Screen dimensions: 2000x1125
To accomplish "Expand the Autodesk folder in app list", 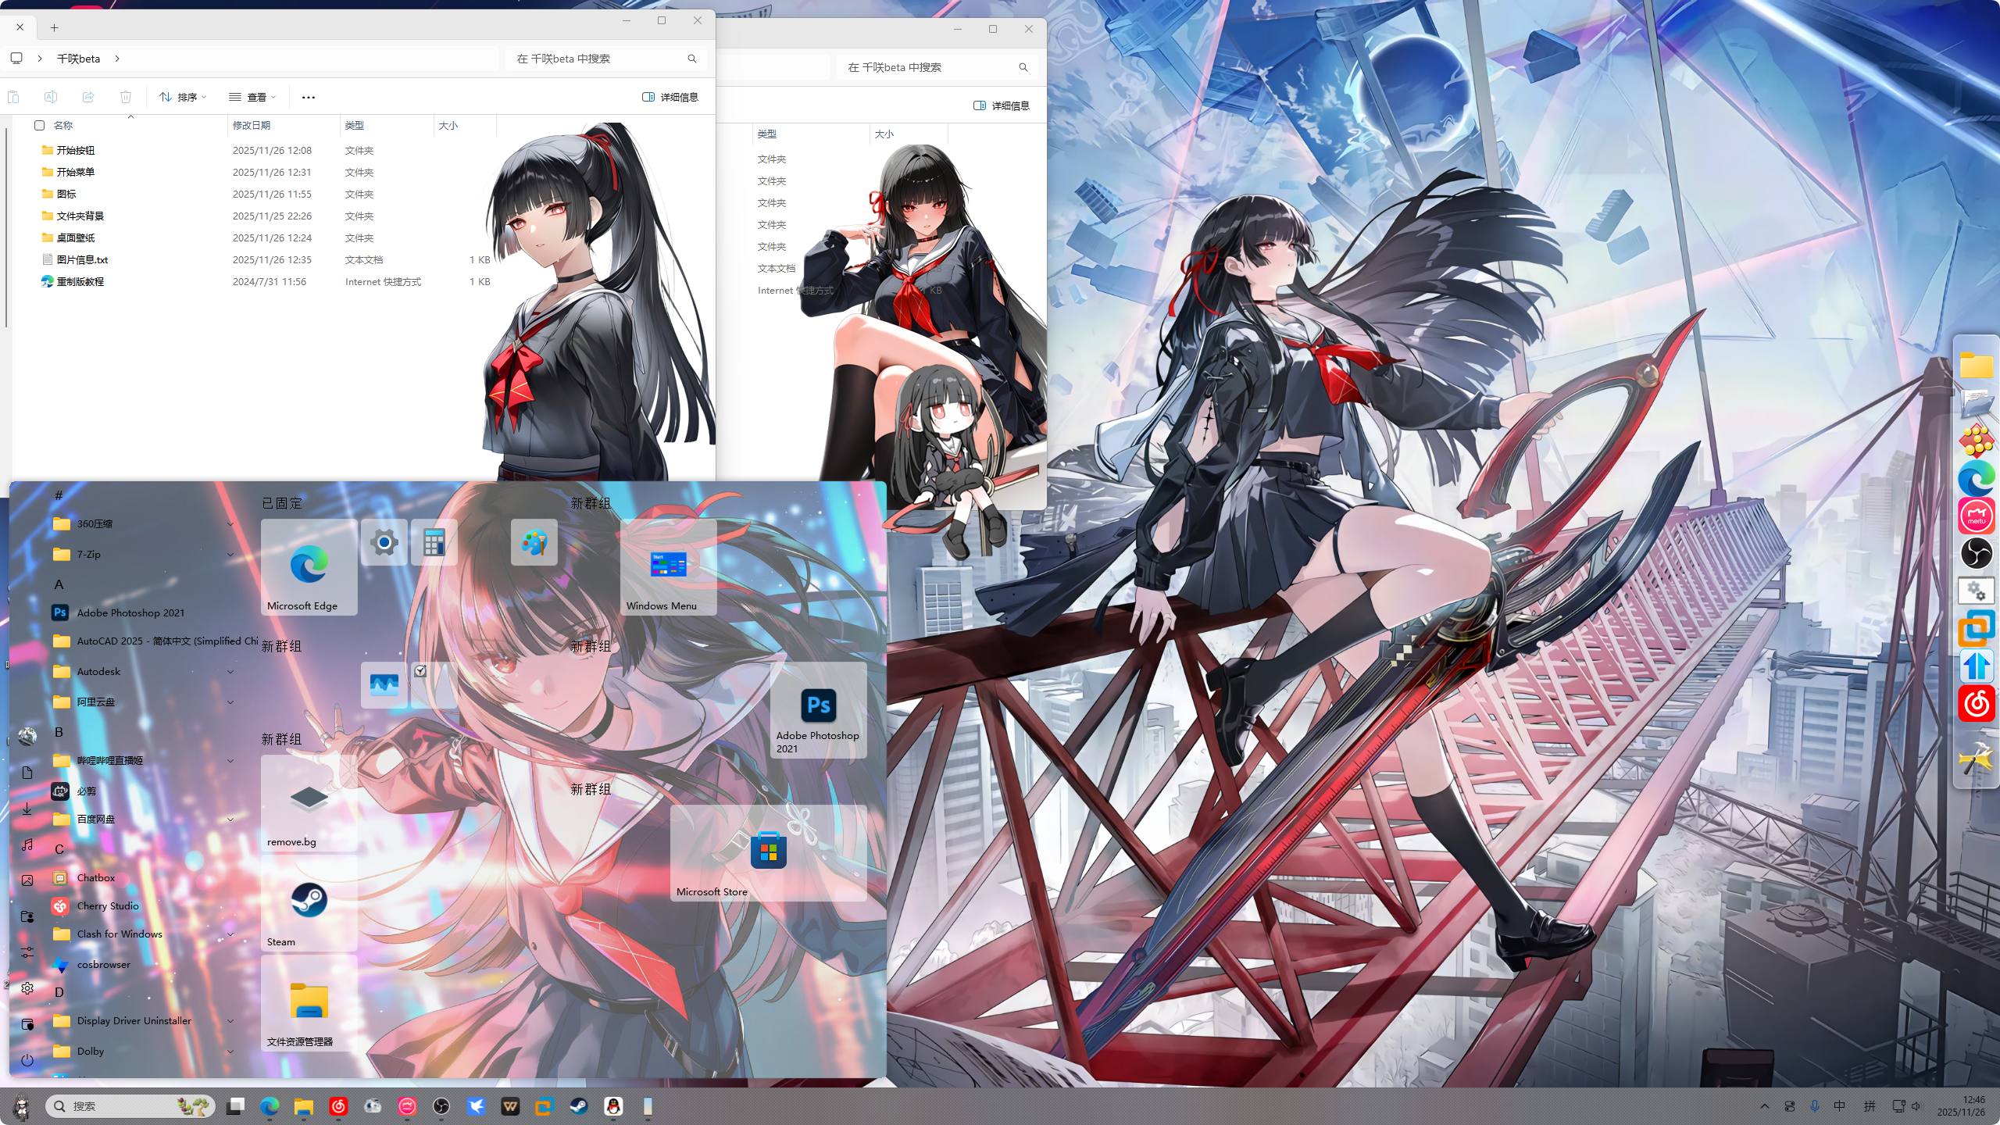I will (x=230, y=672).
